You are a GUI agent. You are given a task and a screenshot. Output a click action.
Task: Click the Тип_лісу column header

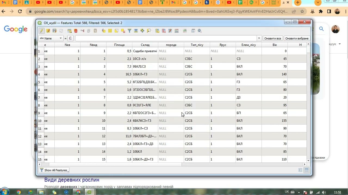coord(197,45)
